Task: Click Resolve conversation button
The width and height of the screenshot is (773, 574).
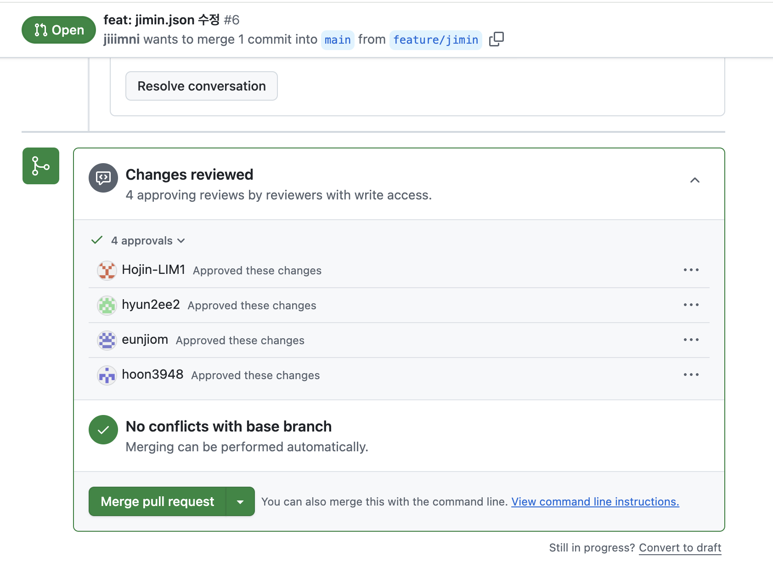Action: click(x=202, y=86)
